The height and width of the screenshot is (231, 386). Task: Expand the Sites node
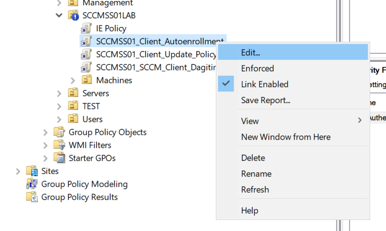pos(18,171)
